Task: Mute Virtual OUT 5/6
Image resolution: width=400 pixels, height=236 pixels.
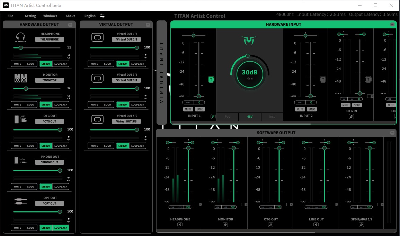Action: (94, 146)
